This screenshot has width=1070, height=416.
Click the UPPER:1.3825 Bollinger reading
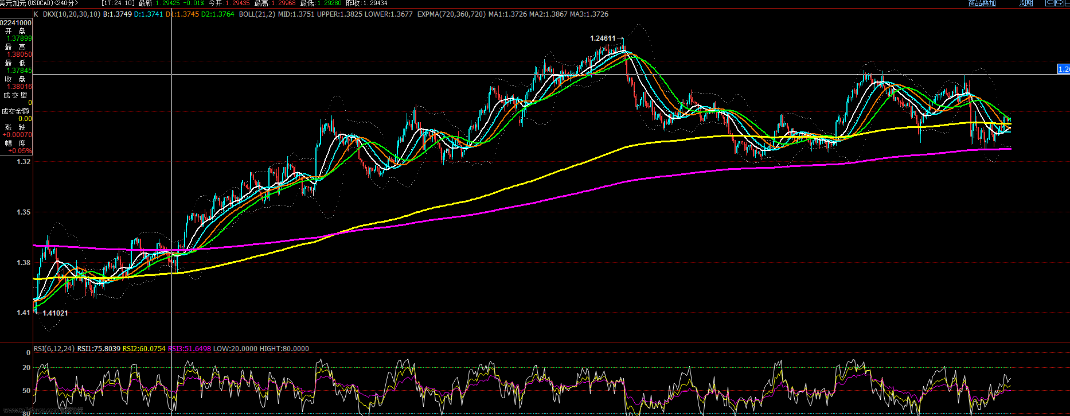pos(339,14)
